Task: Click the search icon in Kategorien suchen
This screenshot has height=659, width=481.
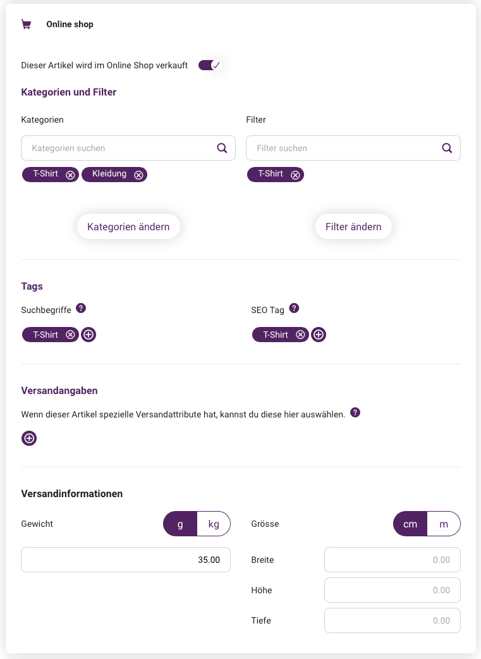Action: pos(222,148)
